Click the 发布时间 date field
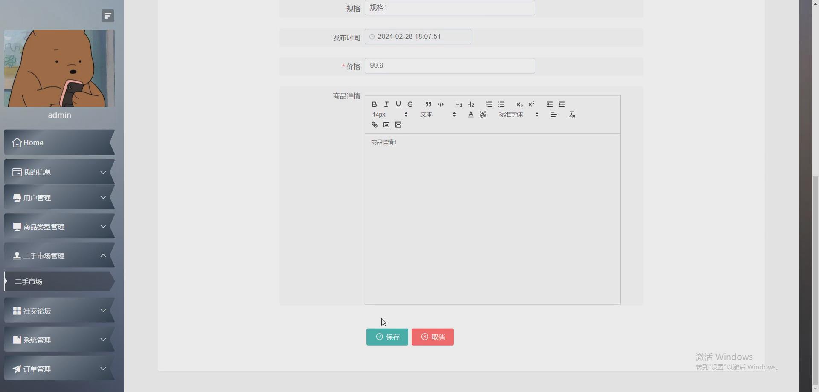Screen dimensions: 819x392 418,37
